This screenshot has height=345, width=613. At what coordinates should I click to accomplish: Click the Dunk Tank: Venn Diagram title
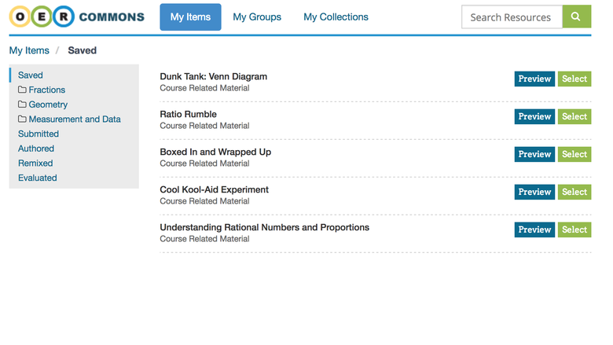click(x=214, y=76)
